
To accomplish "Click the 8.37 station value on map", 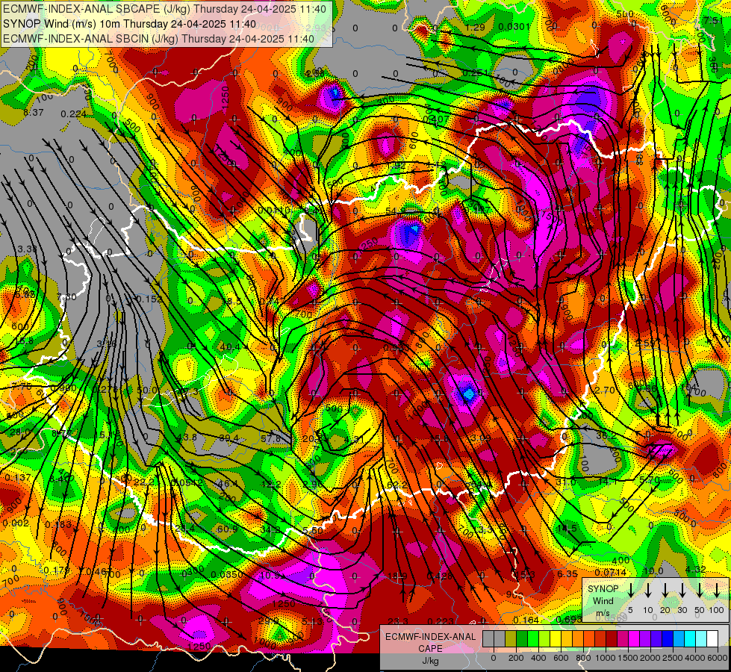I will [x=34, y=113].
